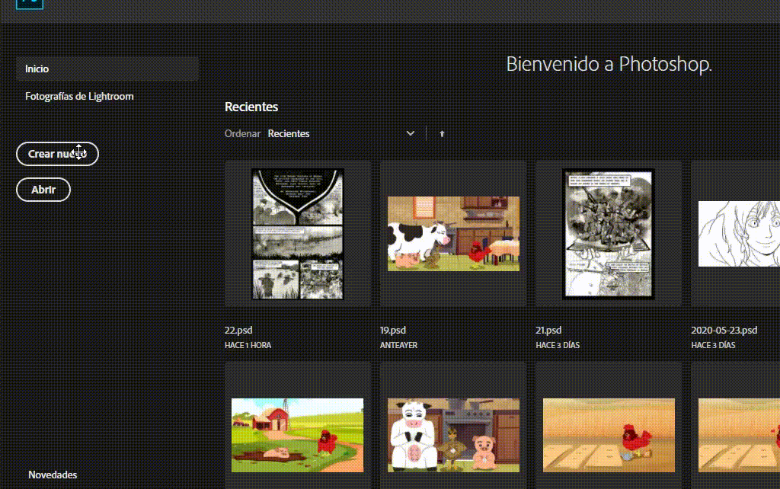This screenshot has height=489, width=780.
Task: Open the sitting cow and pig thumbnail
Action: (x=453, y=435)
